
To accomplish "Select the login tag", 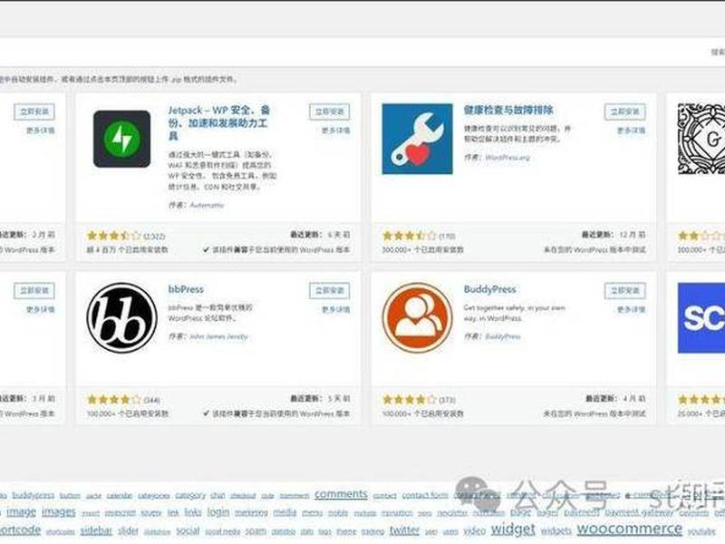I will tap(217, 512).
